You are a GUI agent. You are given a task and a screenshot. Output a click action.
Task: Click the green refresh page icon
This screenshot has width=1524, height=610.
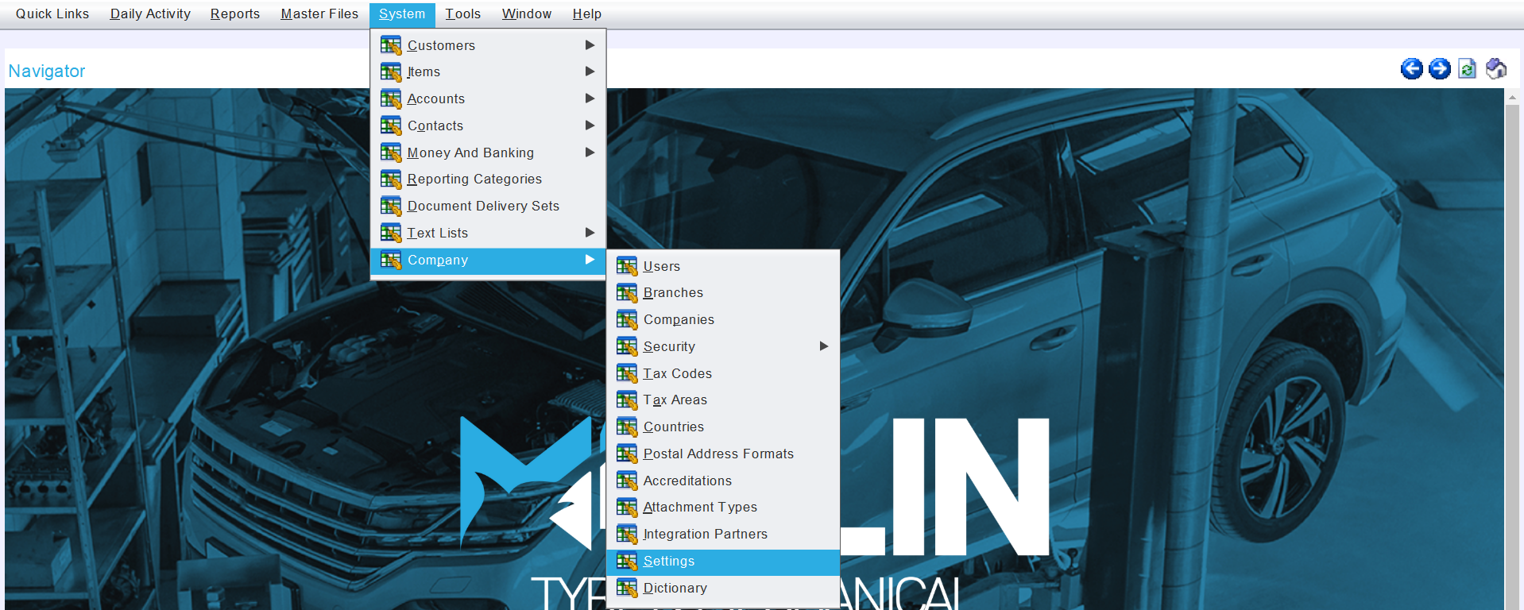pos(1468,69)
